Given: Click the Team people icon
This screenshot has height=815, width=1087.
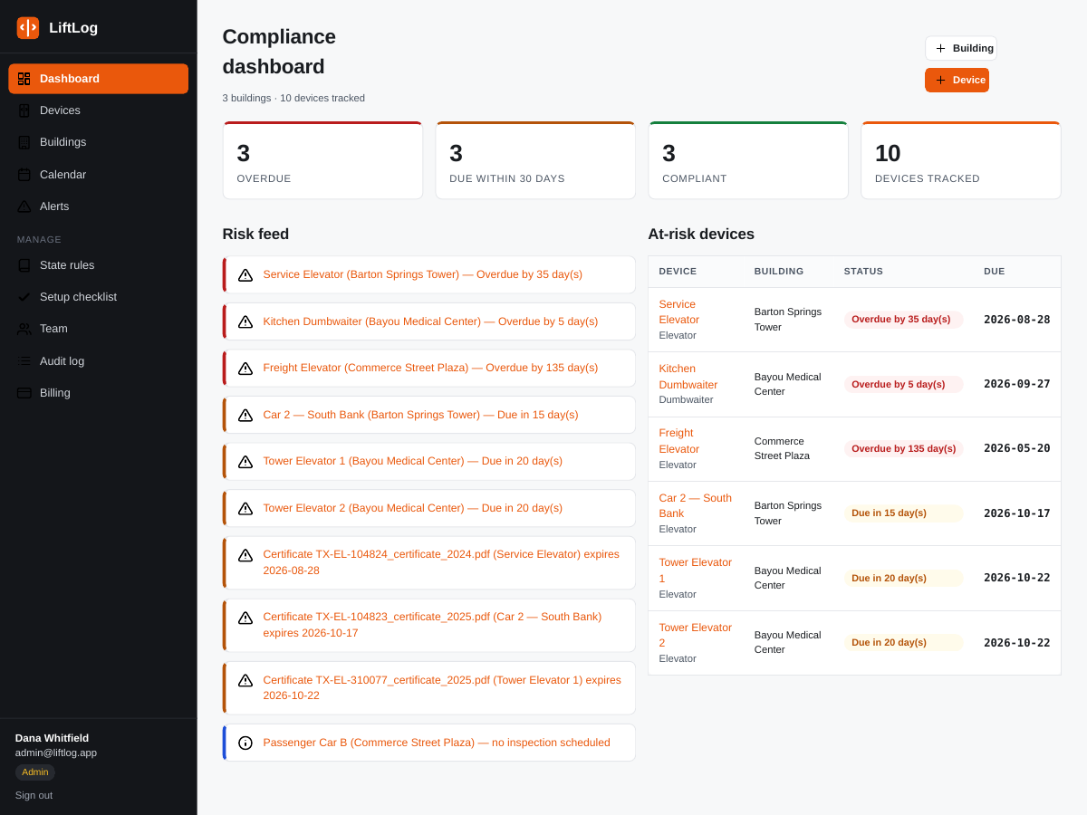Looking at the screenshot, I should (x=24, y=329).
